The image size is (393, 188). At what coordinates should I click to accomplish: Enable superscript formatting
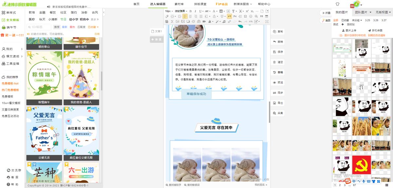(247, 11)
